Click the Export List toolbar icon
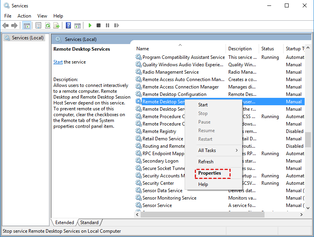Viewport: 314px width, 237px height. (x=56, y=25)
